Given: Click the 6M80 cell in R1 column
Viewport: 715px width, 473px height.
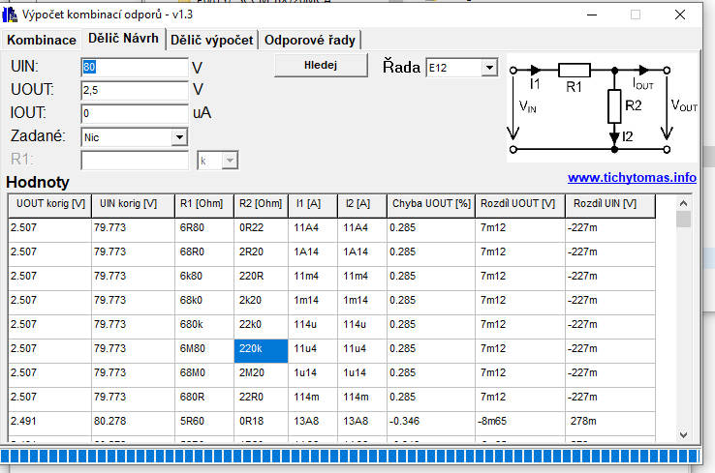Looking at the screenshot, I should tap(204, 348).
